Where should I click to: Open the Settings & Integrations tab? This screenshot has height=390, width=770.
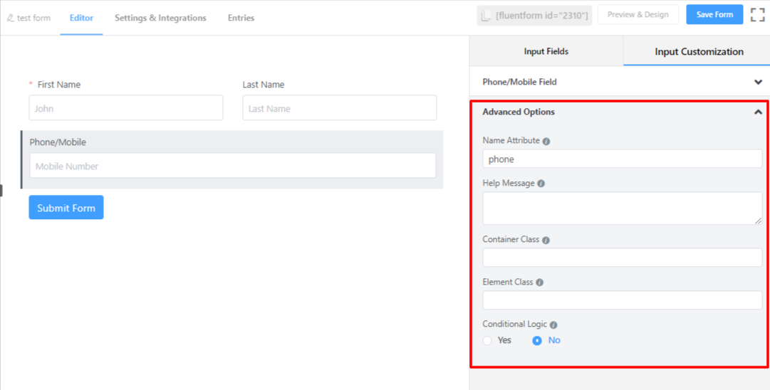(x=160, y=18)
